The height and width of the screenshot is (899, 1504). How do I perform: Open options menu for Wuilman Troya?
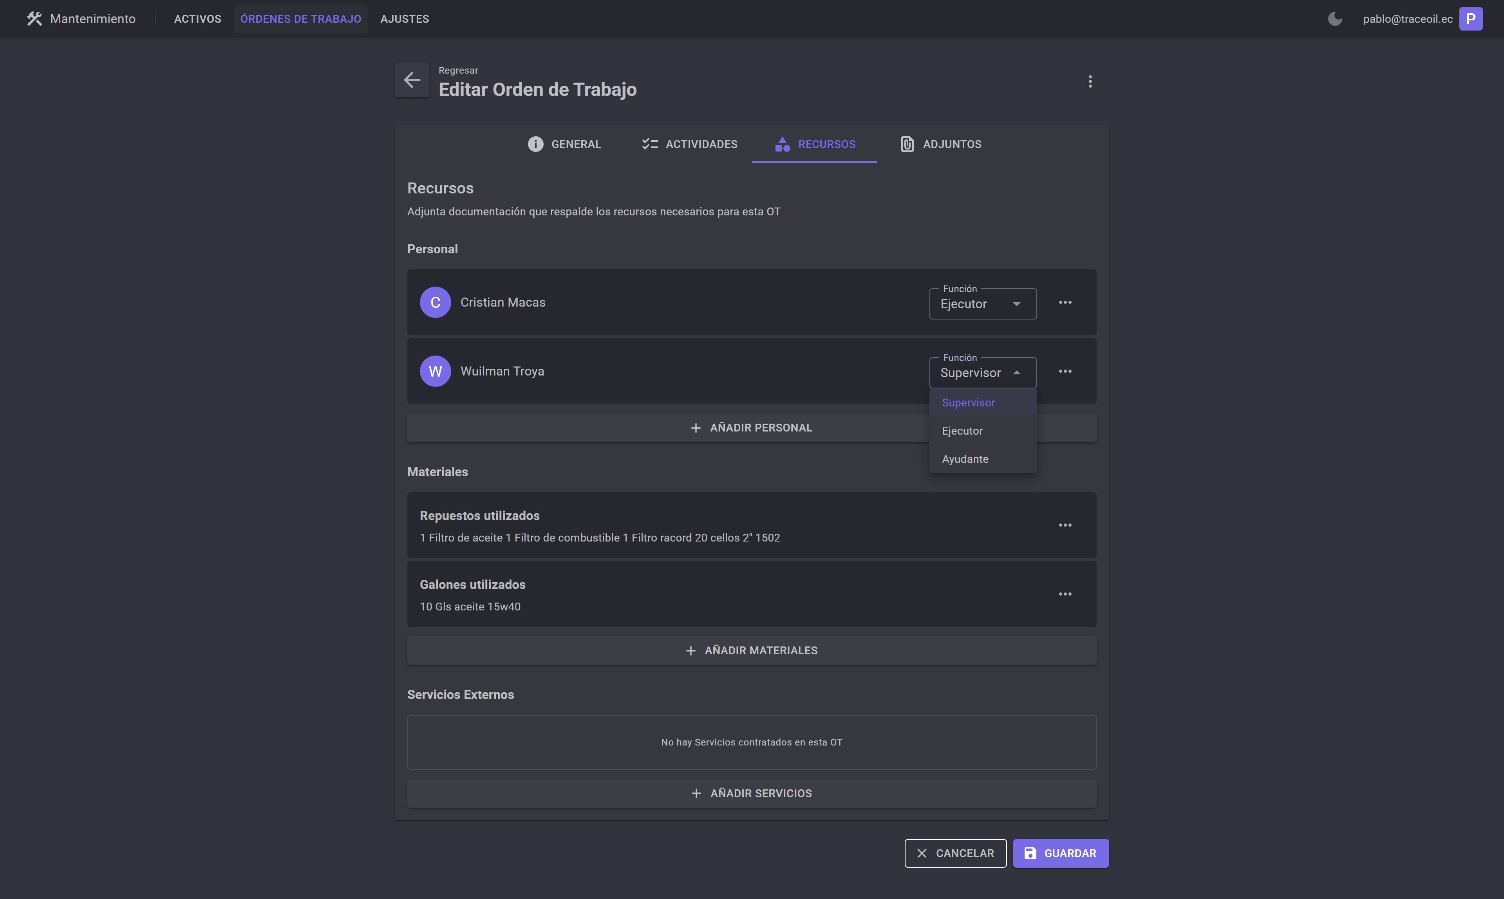point(1065,371)
